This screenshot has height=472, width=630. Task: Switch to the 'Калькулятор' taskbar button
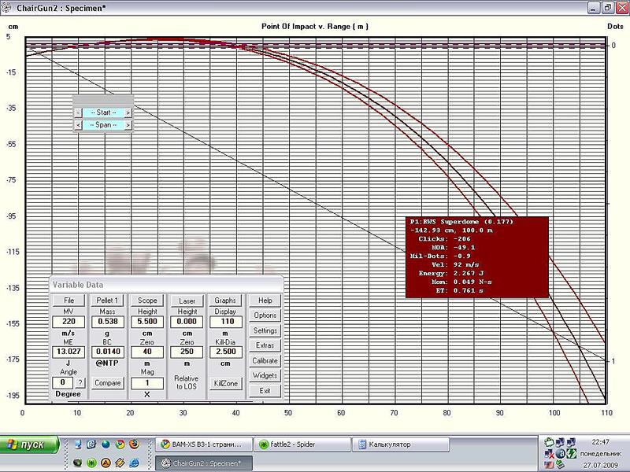click(x=401, y=444)
